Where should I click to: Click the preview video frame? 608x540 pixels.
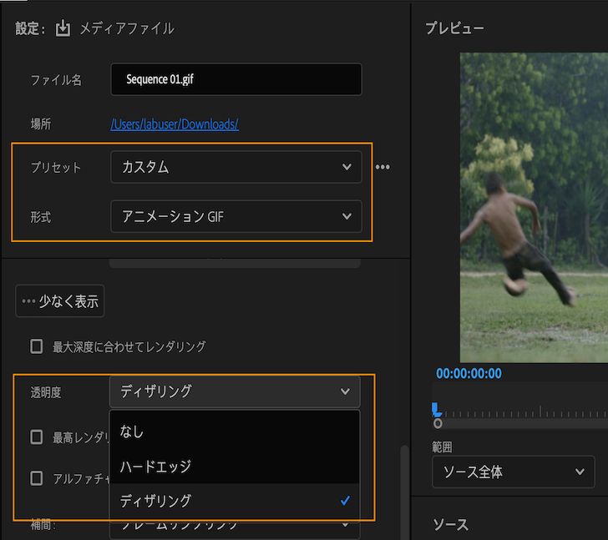[x=534, y=208]
